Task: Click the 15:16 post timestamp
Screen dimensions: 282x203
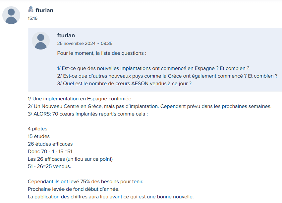Action: pyautogui.click(x=32, y=18)
